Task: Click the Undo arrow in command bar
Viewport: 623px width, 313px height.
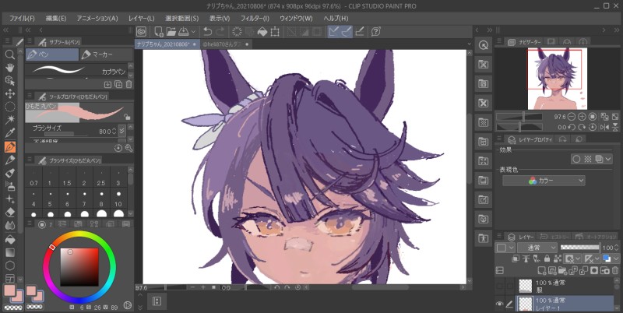Action: tap(207, 32)
